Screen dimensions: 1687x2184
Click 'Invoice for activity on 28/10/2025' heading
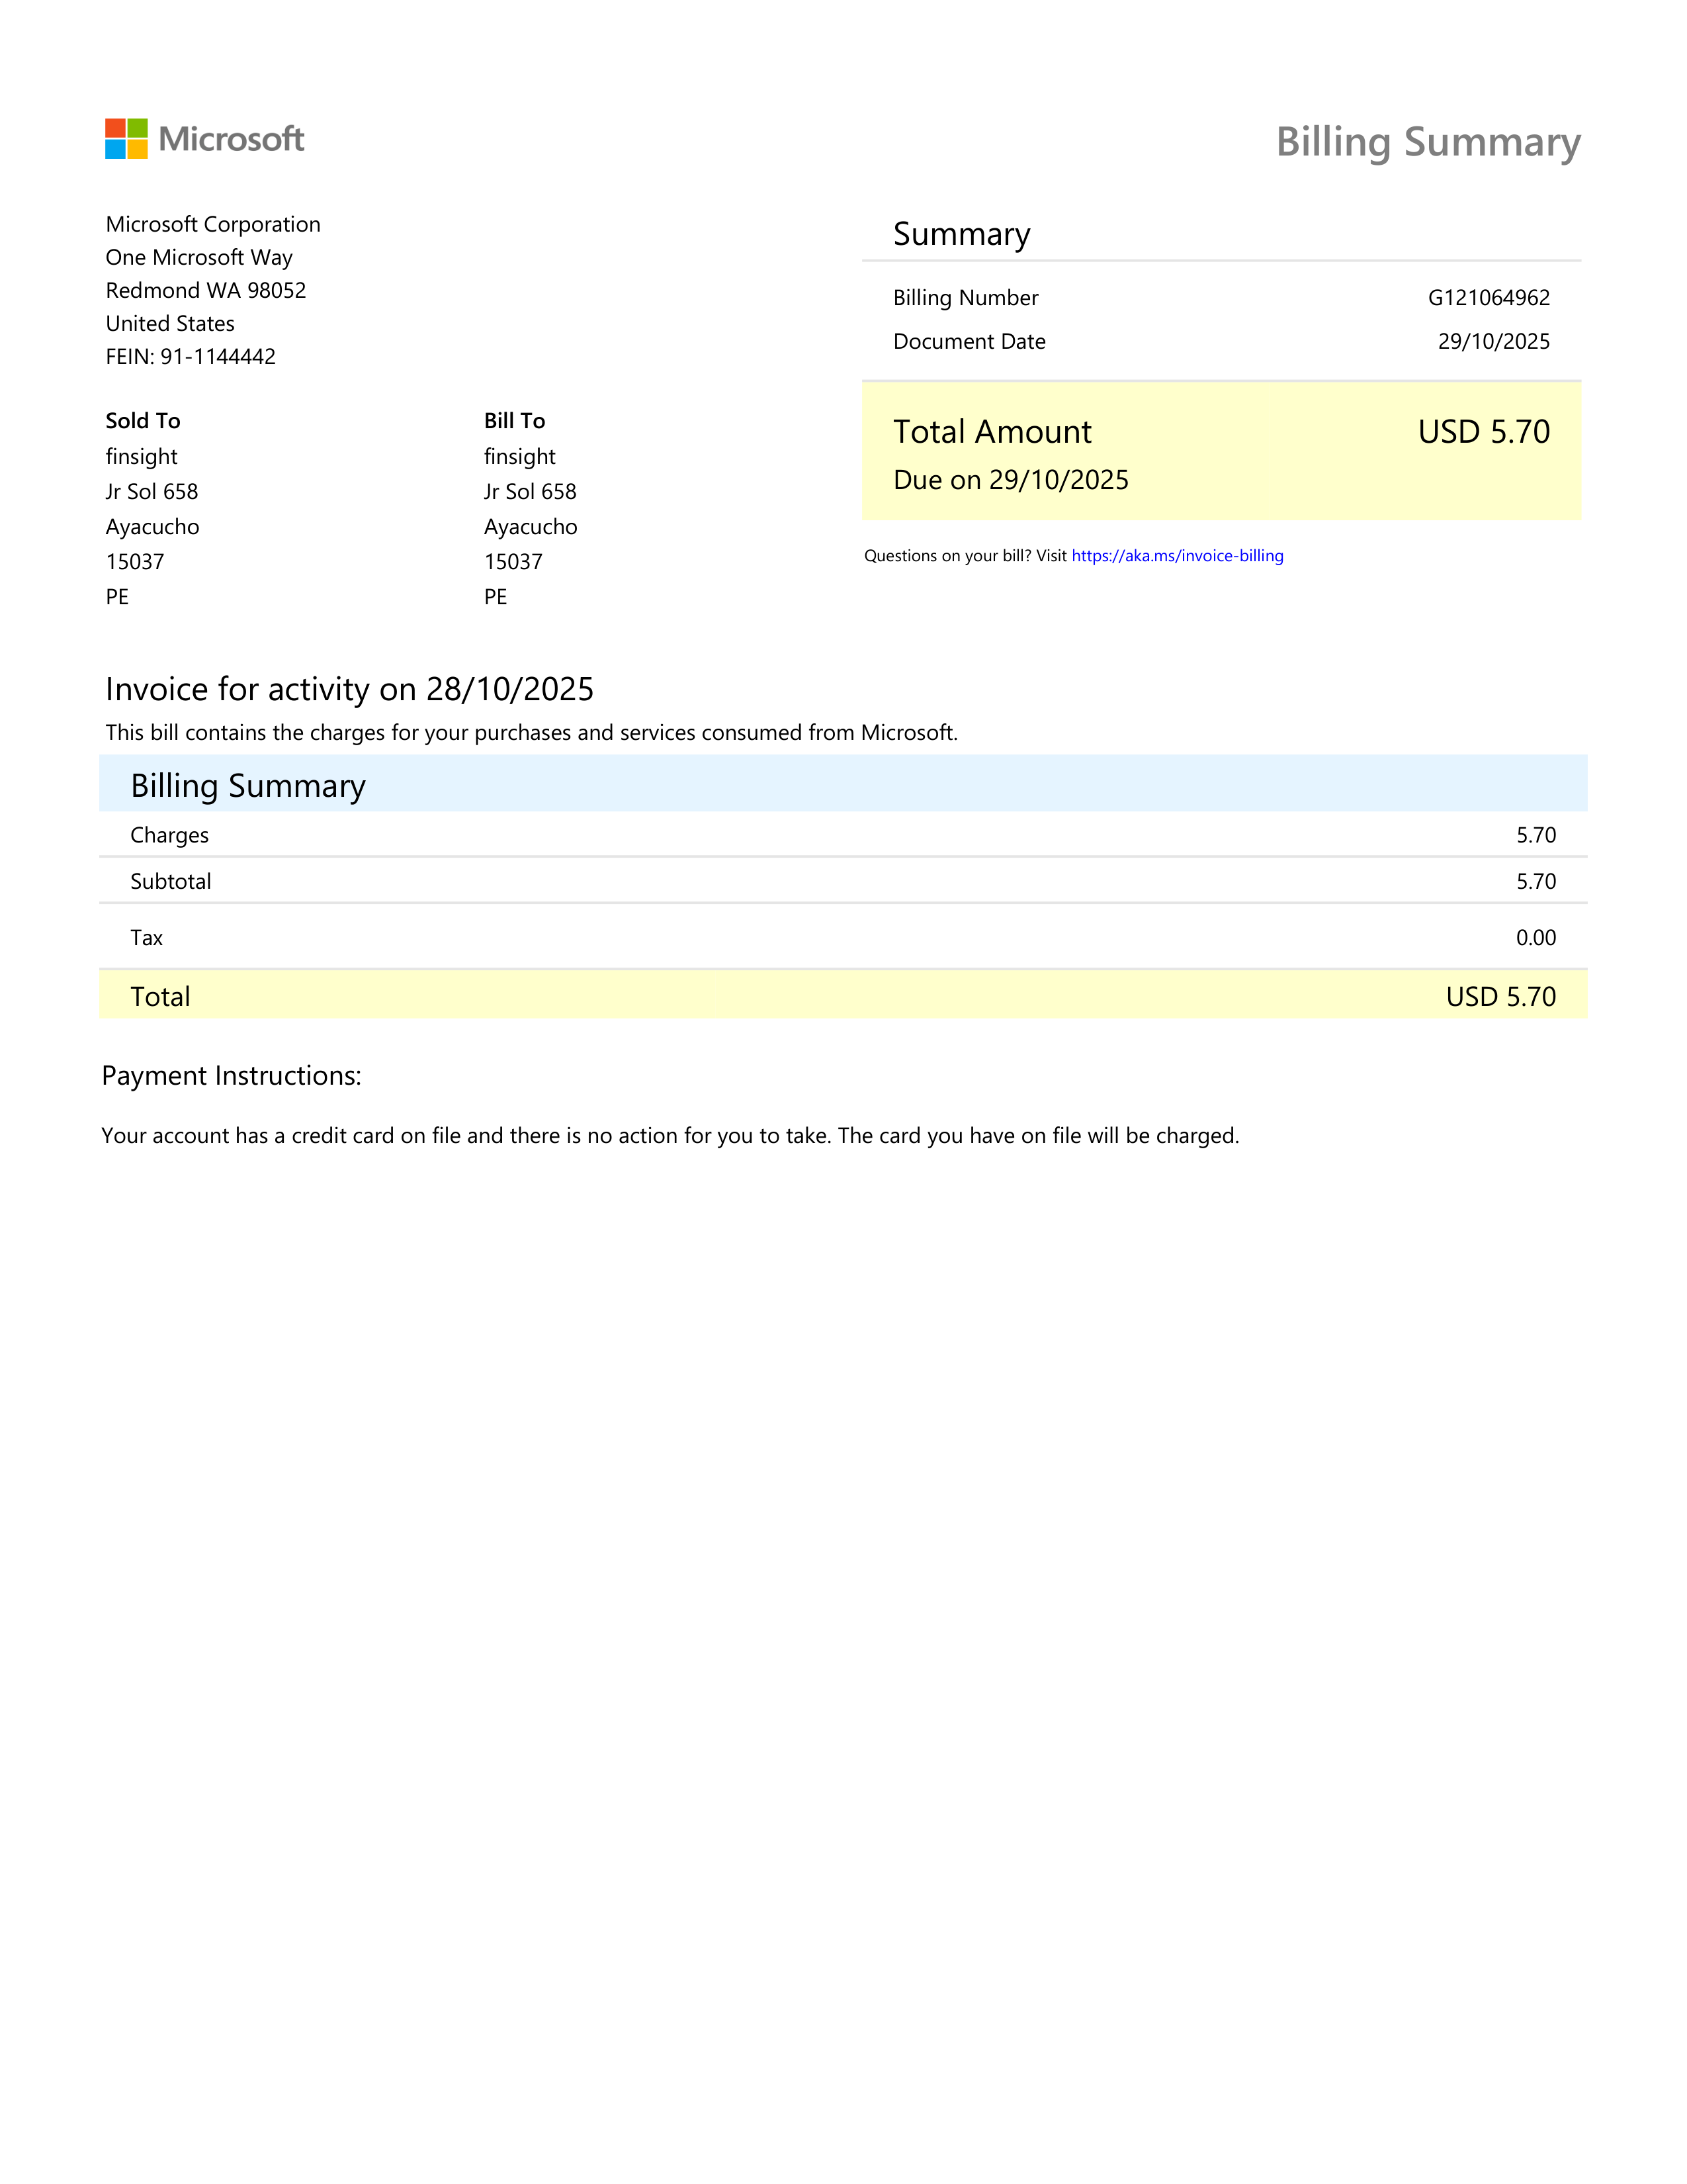pos(350,690)
